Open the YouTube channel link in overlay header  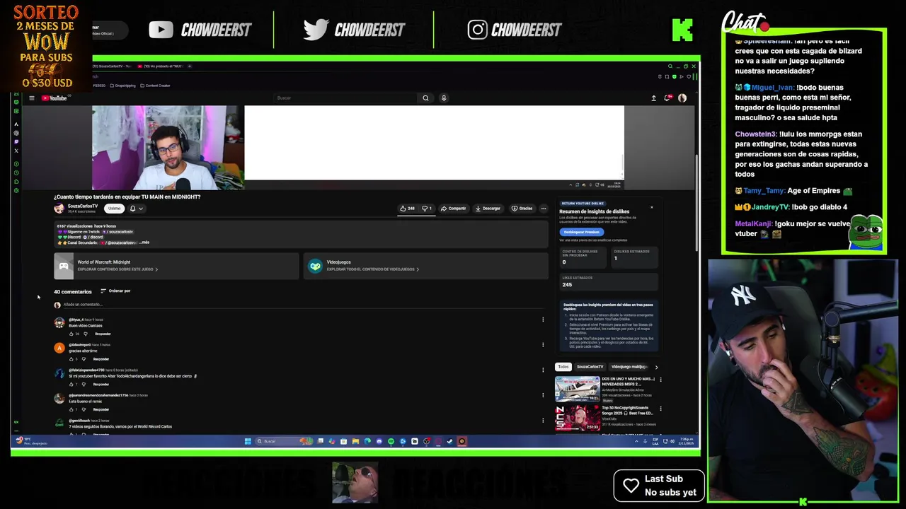tap(200, 30)
